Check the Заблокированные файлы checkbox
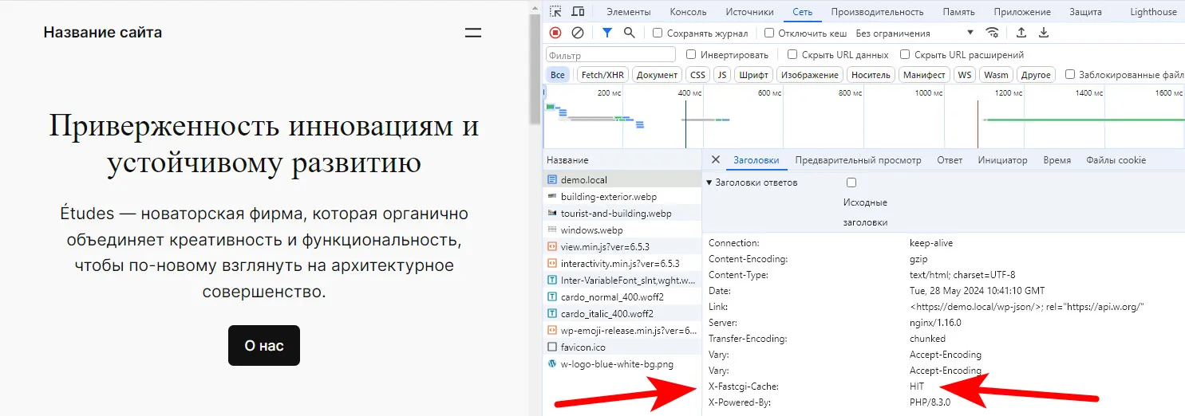Viewport: 1185px width, 416px height. (x=1070, y=74)
